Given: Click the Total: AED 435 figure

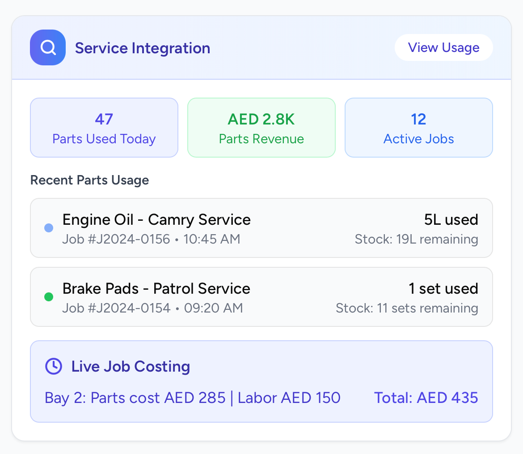Looking at the screenshot, I should coord(426,398).
